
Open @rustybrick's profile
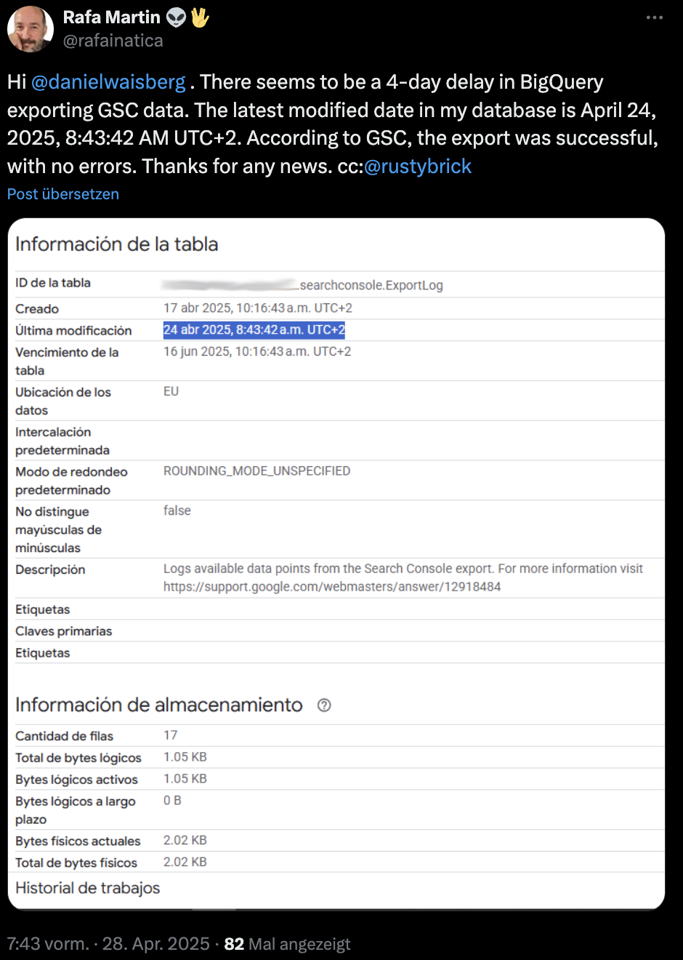coord(419,167)
